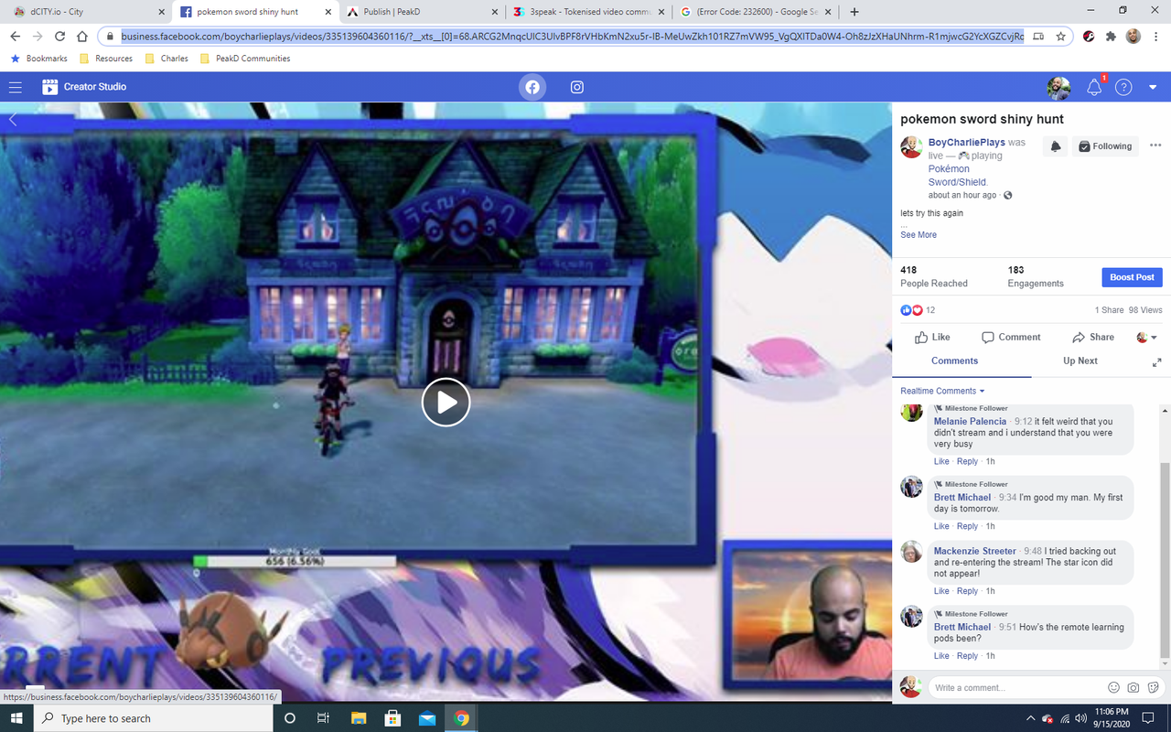The height and width of the screenshot is (732, 1171).
Task: Toggle post notifications bell for BoyCharliePlays
Action: pyautogui.click(x=1056, y=146)
